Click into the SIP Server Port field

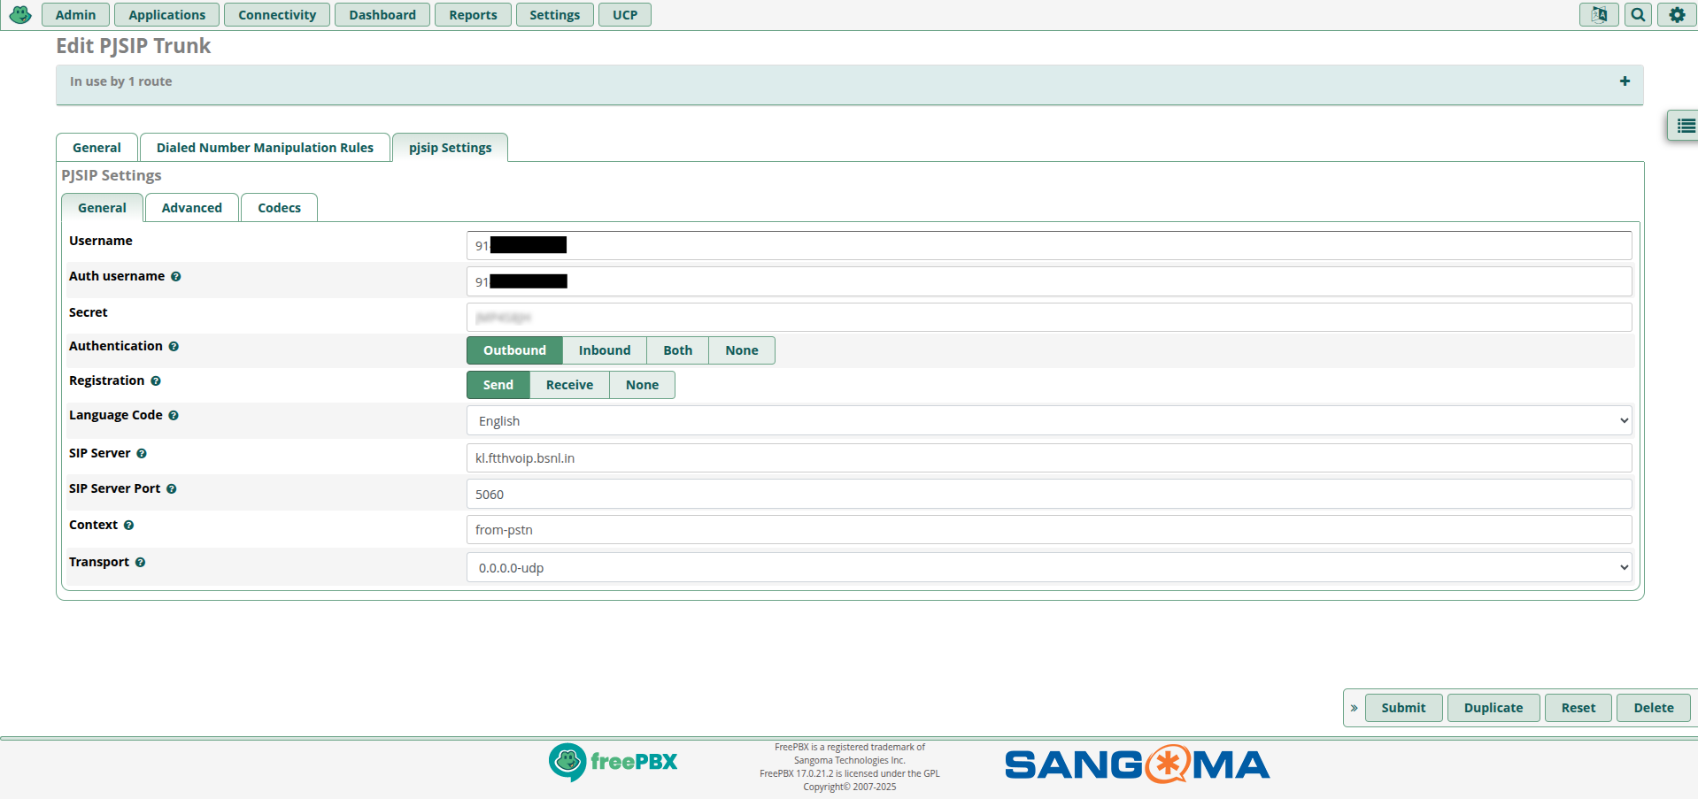(1048, 495)
